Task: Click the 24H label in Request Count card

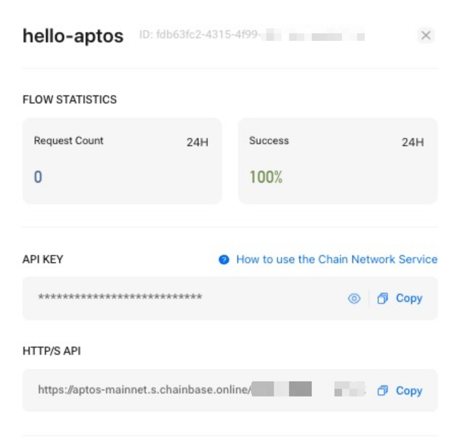Action: pyautogui.click(x=197, y=143)
